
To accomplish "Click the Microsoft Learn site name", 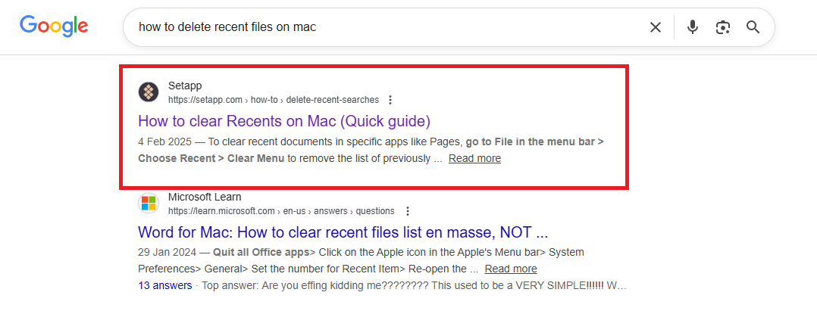I will (205, 197).
